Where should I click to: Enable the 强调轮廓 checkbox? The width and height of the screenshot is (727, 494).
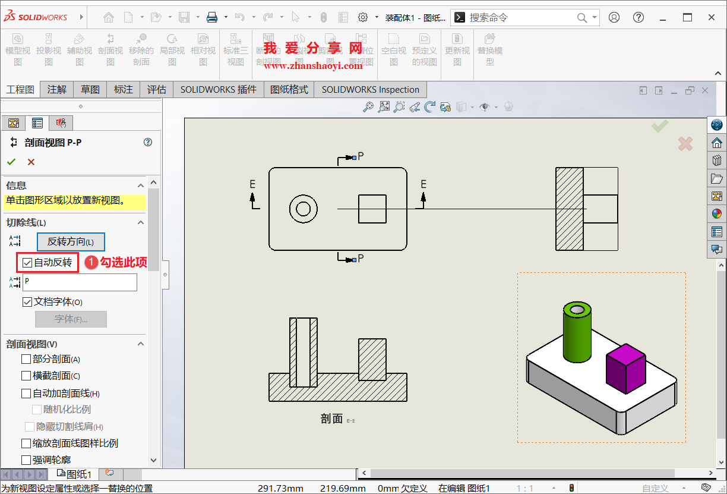pos(26,460)
